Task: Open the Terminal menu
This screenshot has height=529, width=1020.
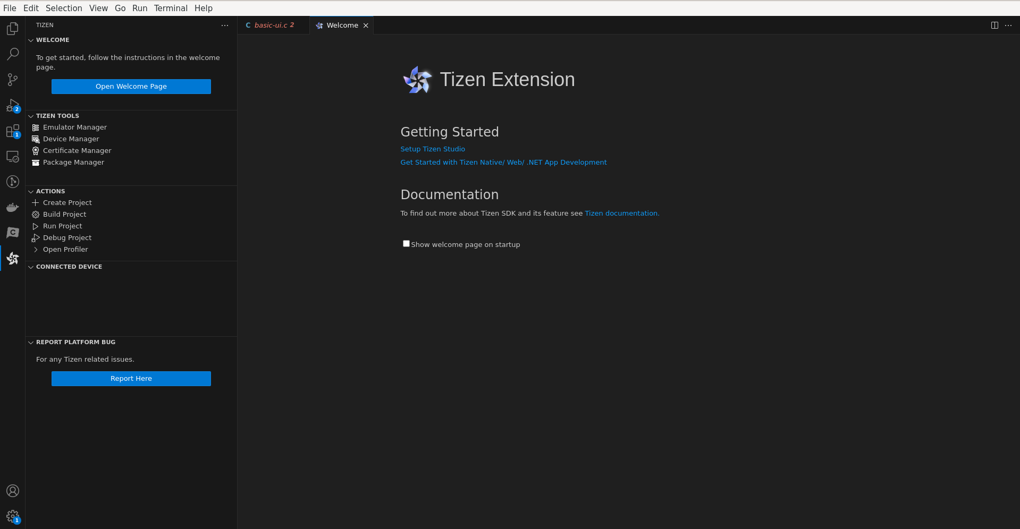Action: [170, 8]
